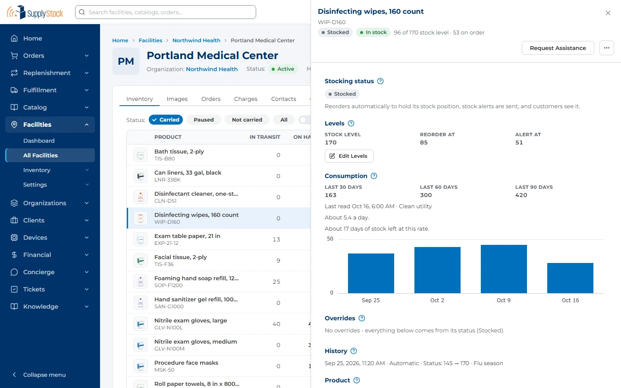Click the SupplyStock logo
The height and width of the screenshot is (388, 621).
point(35,12)
